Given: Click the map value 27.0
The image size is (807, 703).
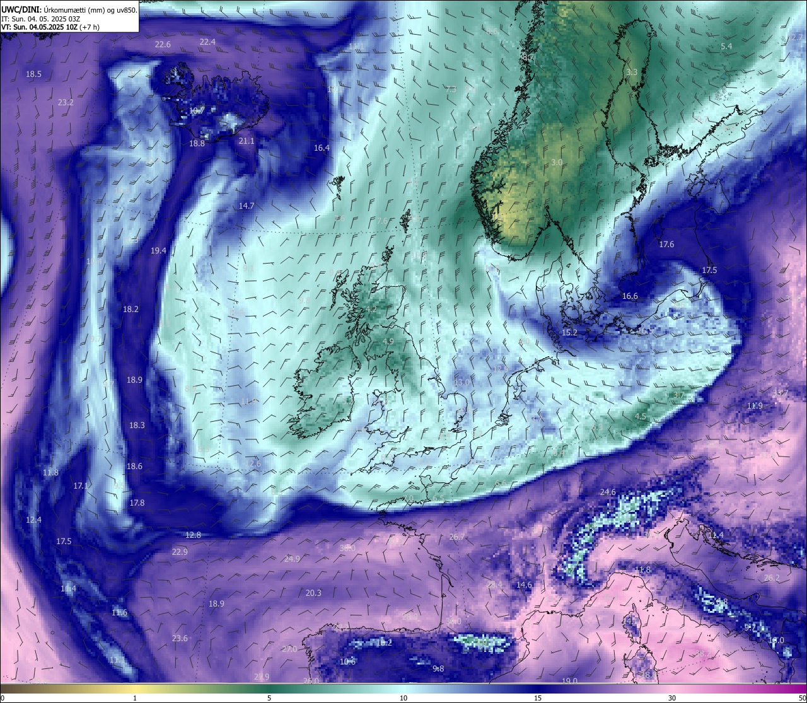Looking at the screenshot, I should click(289, 649).
